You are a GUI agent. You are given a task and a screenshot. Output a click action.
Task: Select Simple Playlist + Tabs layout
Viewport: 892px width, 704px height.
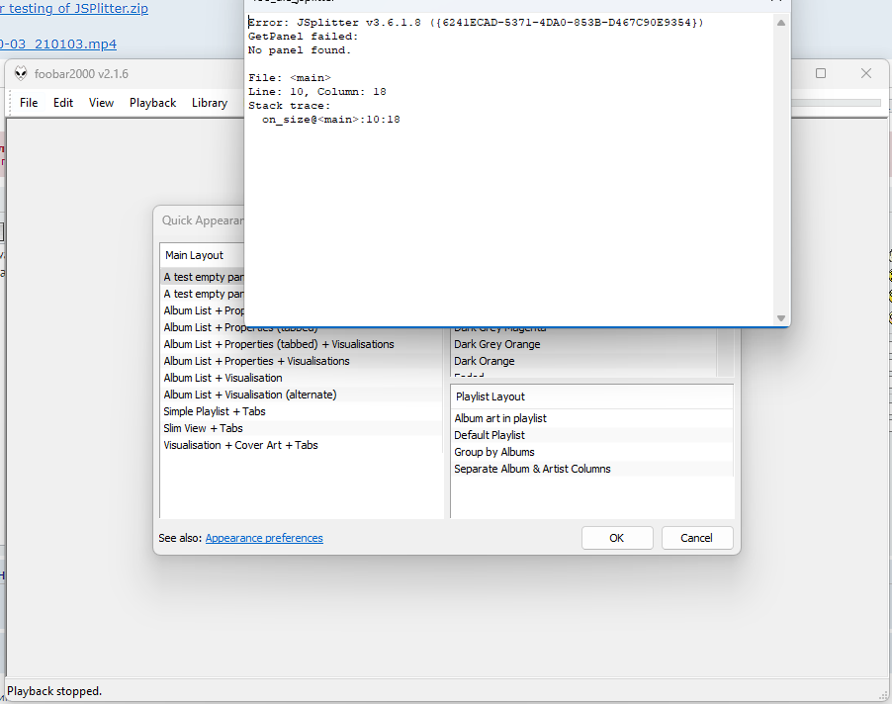tap(215, 411)
